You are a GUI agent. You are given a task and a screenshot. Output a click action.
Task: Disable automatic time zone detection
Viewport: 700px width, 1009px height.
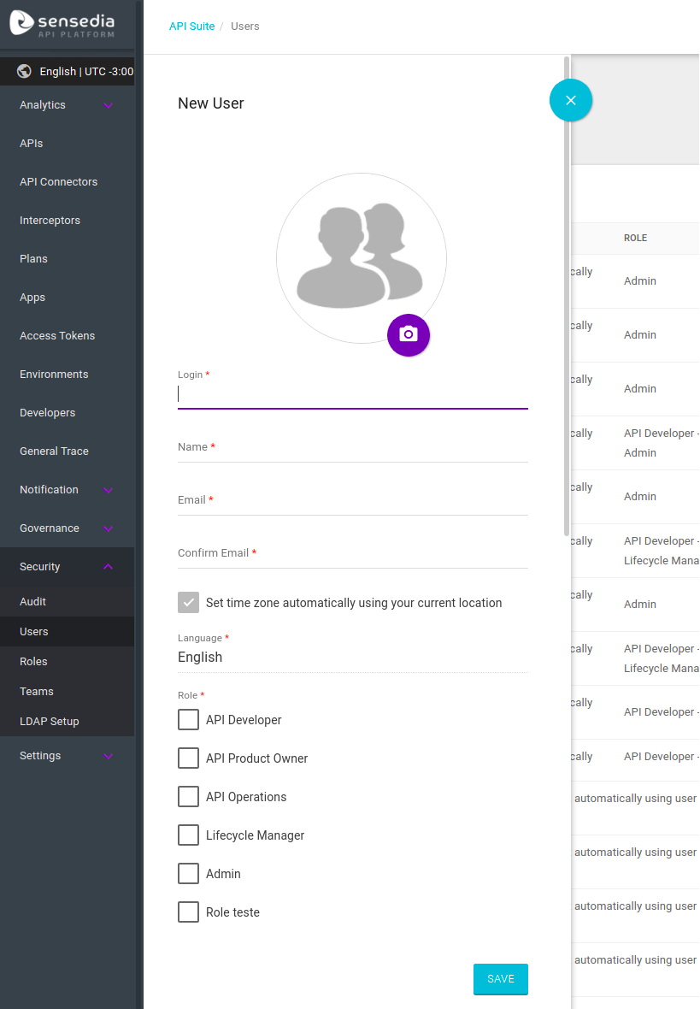[188, 602]
